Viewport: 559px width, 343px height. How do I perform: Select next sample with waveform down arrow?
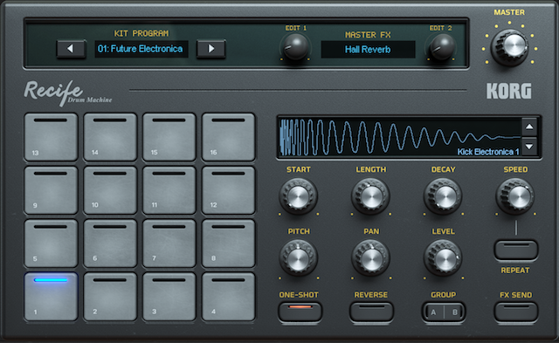pyautogui.click(x=529, y=147)
